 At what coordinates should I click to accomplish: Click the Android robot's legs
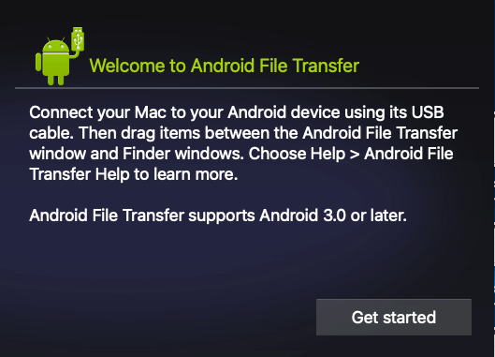click(56, 80)
